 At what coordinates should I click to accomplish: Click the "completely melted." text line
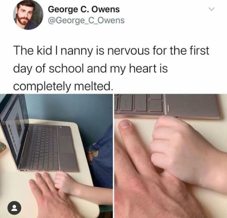click(63, 86)
